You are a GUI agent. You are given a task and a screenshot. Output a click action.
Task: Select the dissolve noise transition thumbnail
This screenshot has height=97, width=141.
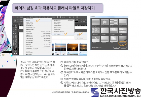tap(96, 30)
